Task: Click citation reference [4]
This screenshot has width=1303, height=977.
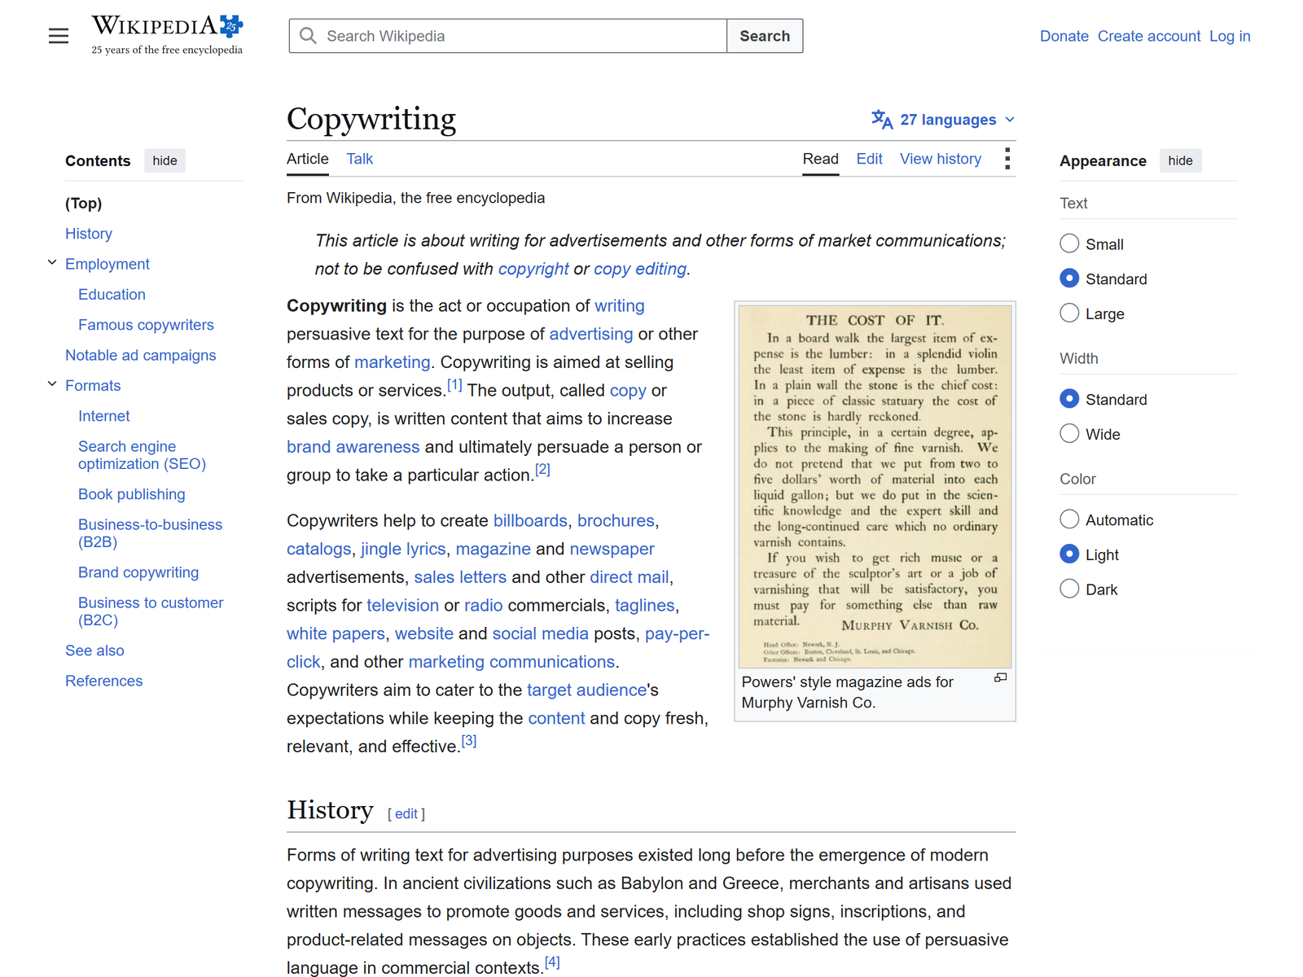Action: coord(552,962)
